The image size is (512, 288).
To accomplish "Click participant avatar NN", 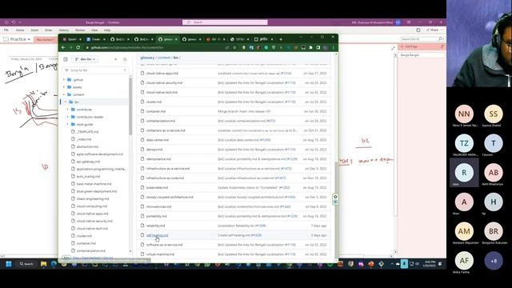I will coord(464,114).
